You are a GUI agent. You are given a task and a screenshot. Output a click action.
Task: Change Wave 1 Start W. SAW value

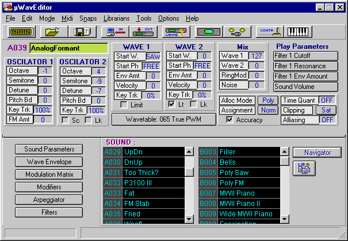153,56
